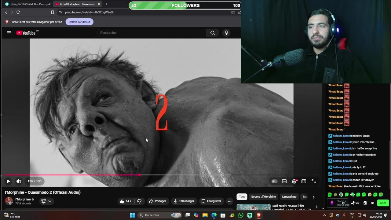Open the shop icon in chat toolbar

coord(365,203)
